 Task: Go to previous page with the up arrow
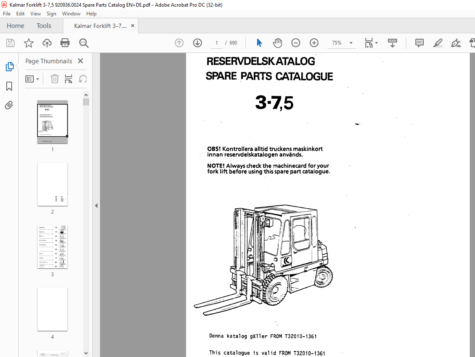(x=179, y=43)
